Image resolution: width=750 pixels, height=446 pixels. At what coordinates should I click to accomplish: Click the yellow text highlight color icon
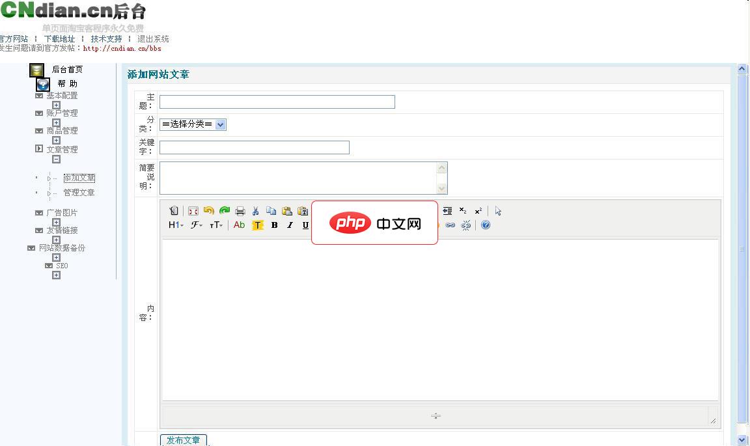coord(257,225)
